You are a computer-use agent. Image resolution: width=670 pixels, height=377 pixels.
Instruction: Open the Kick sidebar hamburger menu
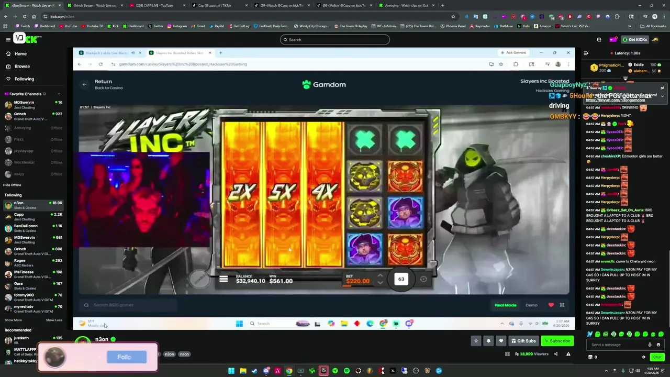8,39
